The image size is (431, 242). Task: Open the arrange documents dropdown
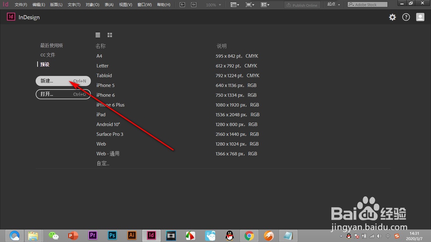265,5
